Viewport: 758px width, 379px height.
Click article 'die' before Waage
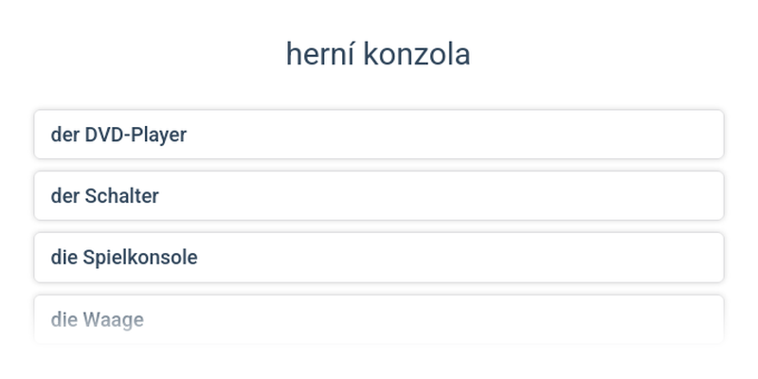[x=63, y=319]
